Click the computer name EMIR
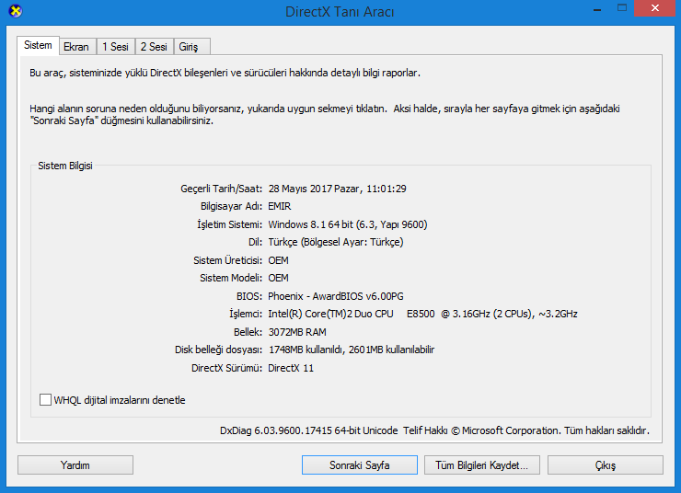 pos(280,207)
